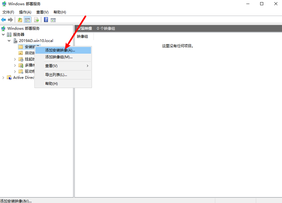Click the 映像组 column header
This screenshot has width=282, height=203.
[82, 36]
